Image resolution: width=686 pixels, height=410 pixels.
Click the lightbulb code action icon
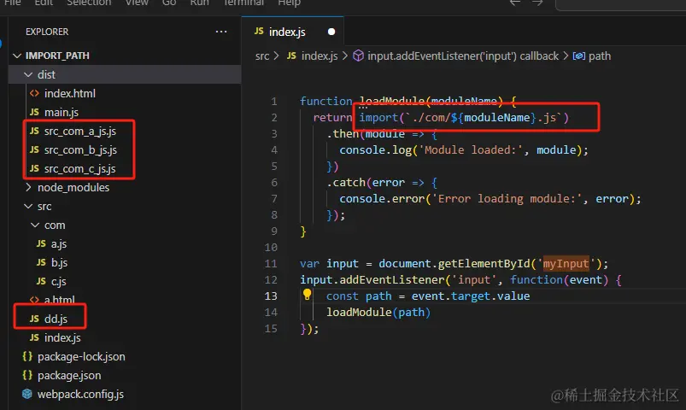pos(308,295)
